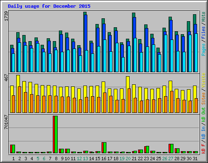Select day number '15' on the x-axis
This screenshot has width=208, height=163.
click(97, 159)
